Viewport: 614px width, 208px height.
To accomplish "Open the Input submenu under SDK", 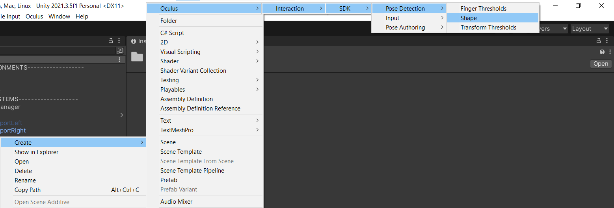I will pyautogui.click(x=409, y=18).
